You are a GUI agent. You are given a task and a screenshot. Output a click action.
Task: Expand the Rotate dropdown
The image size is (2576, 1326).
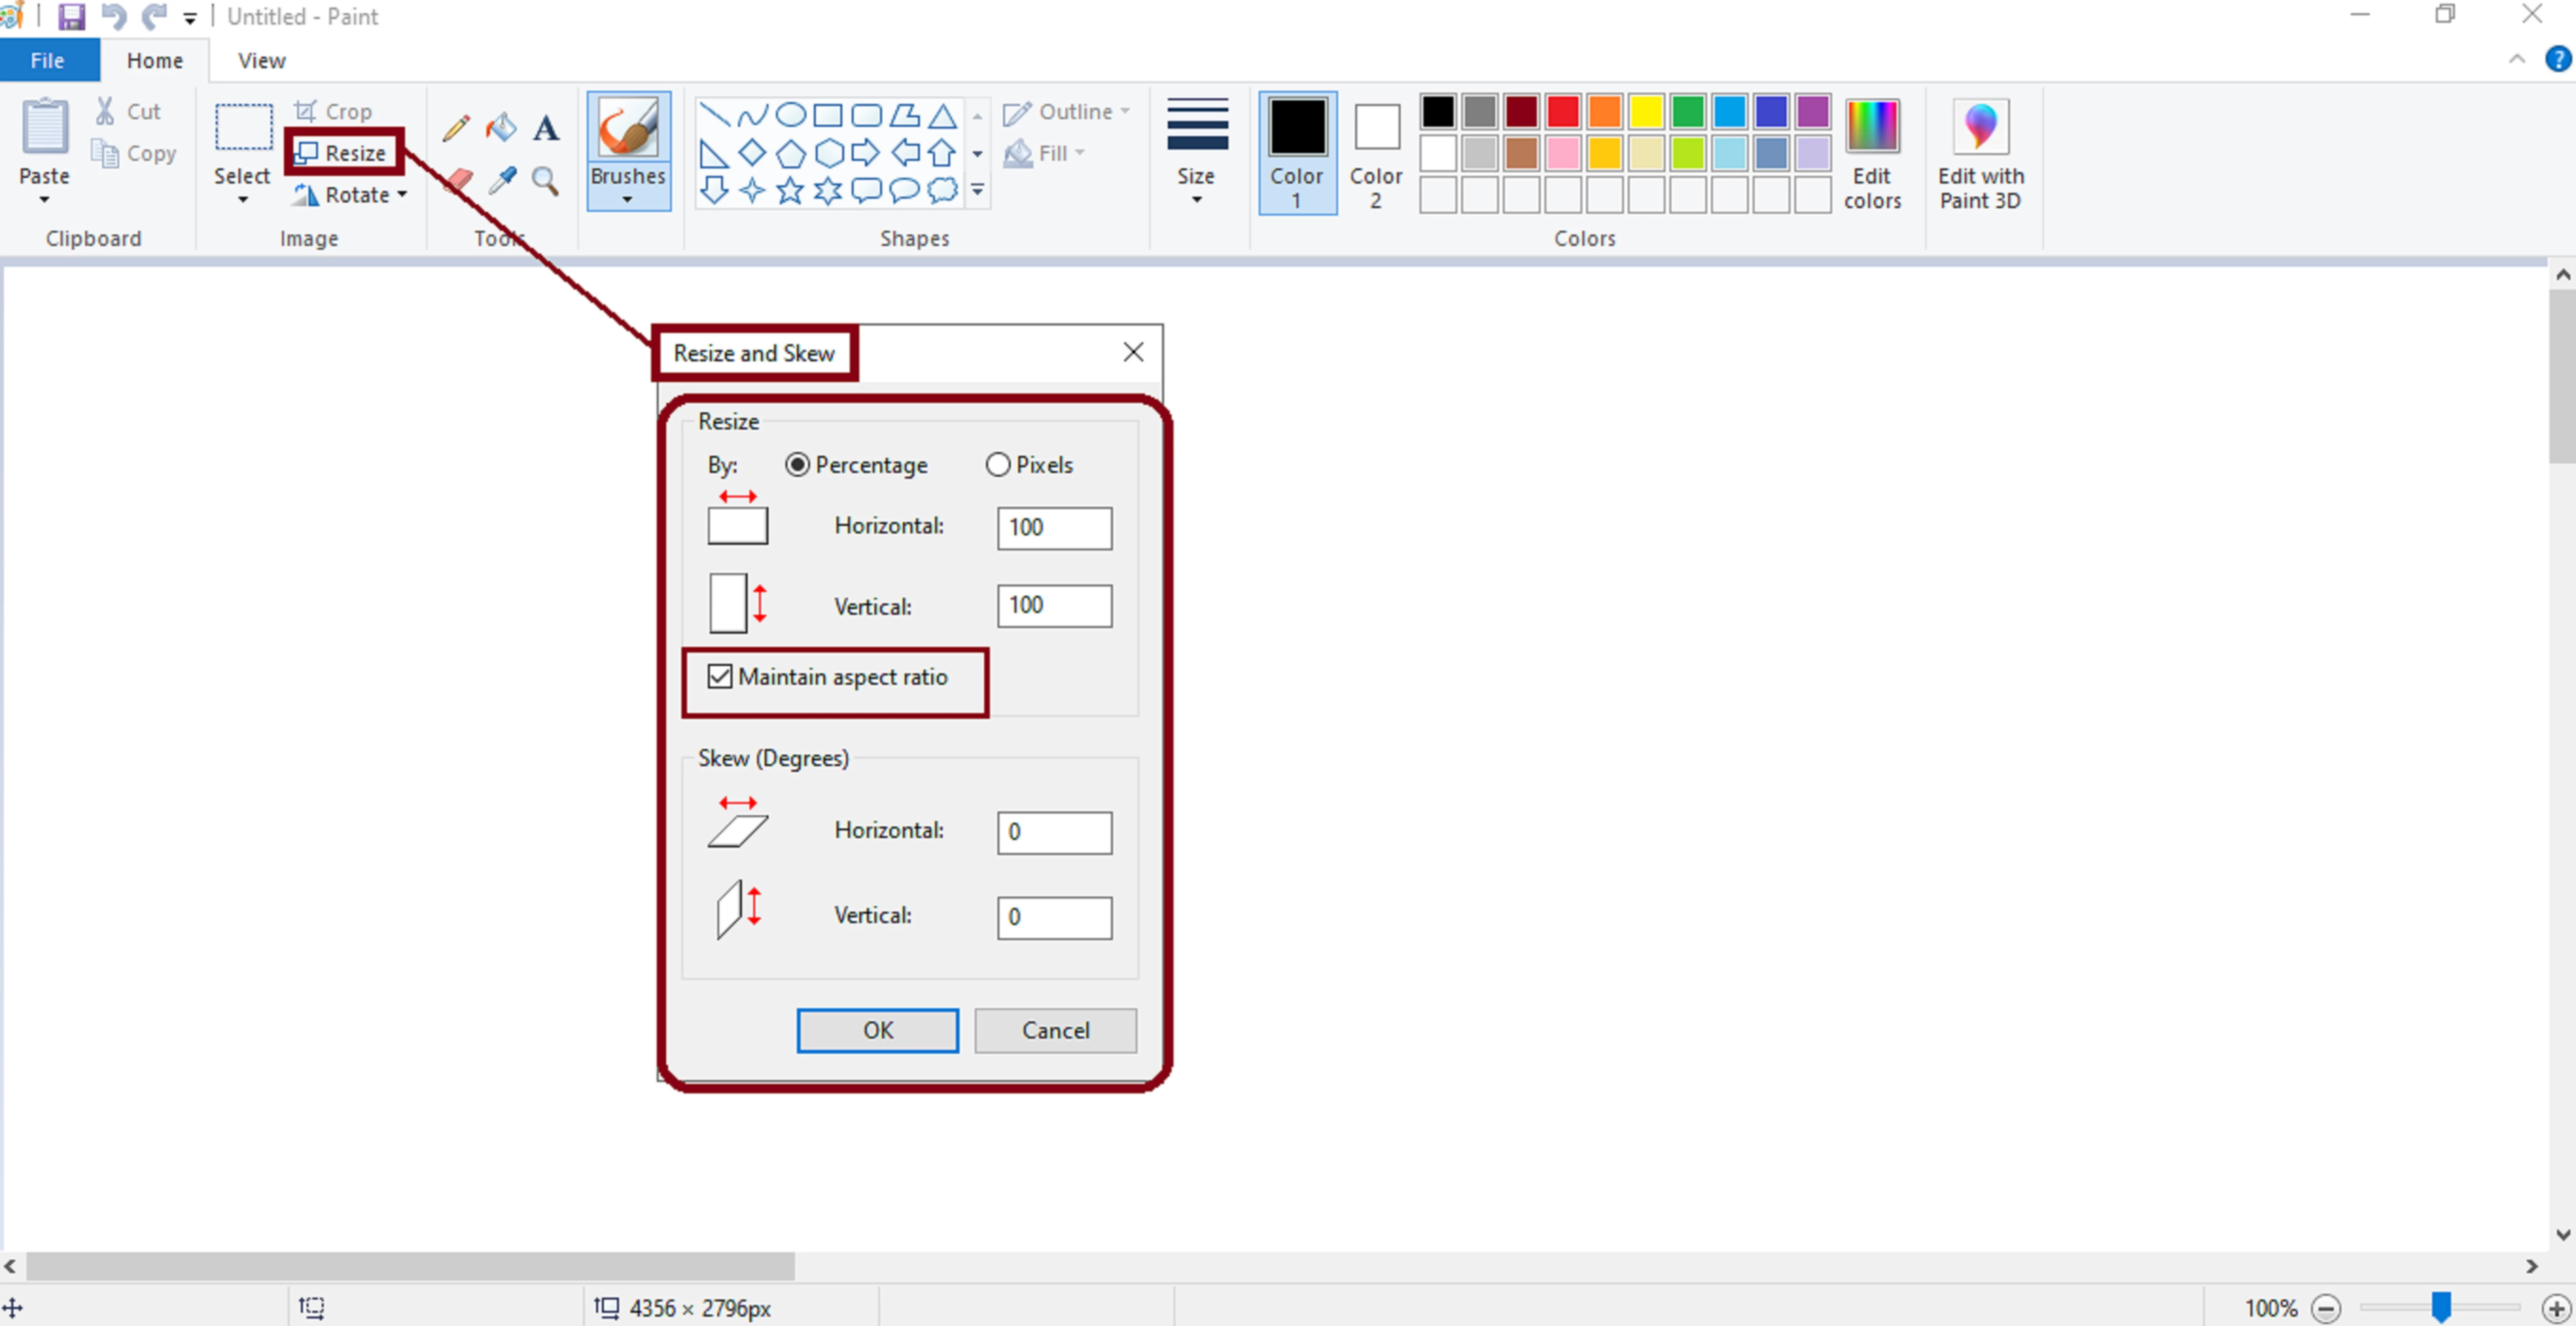402,195
